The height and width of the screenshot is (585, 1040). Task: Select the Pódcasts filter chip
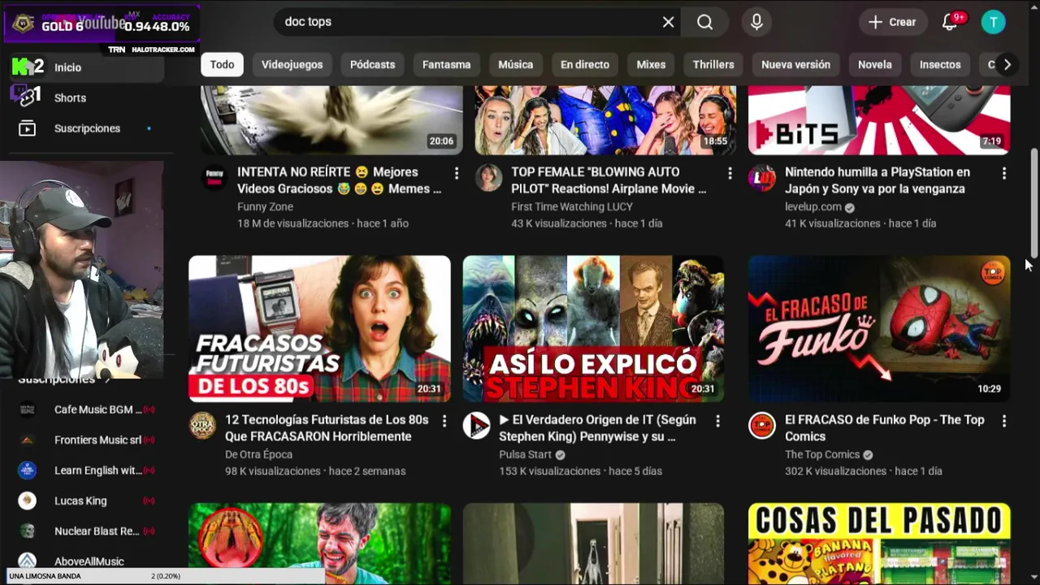[372, 64]
